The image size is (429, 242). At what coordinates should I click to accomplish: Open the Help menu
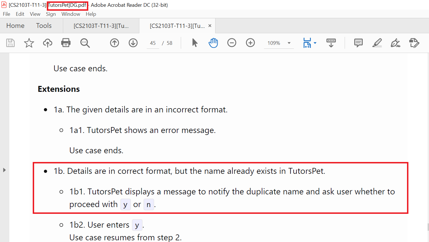[91, 14]
